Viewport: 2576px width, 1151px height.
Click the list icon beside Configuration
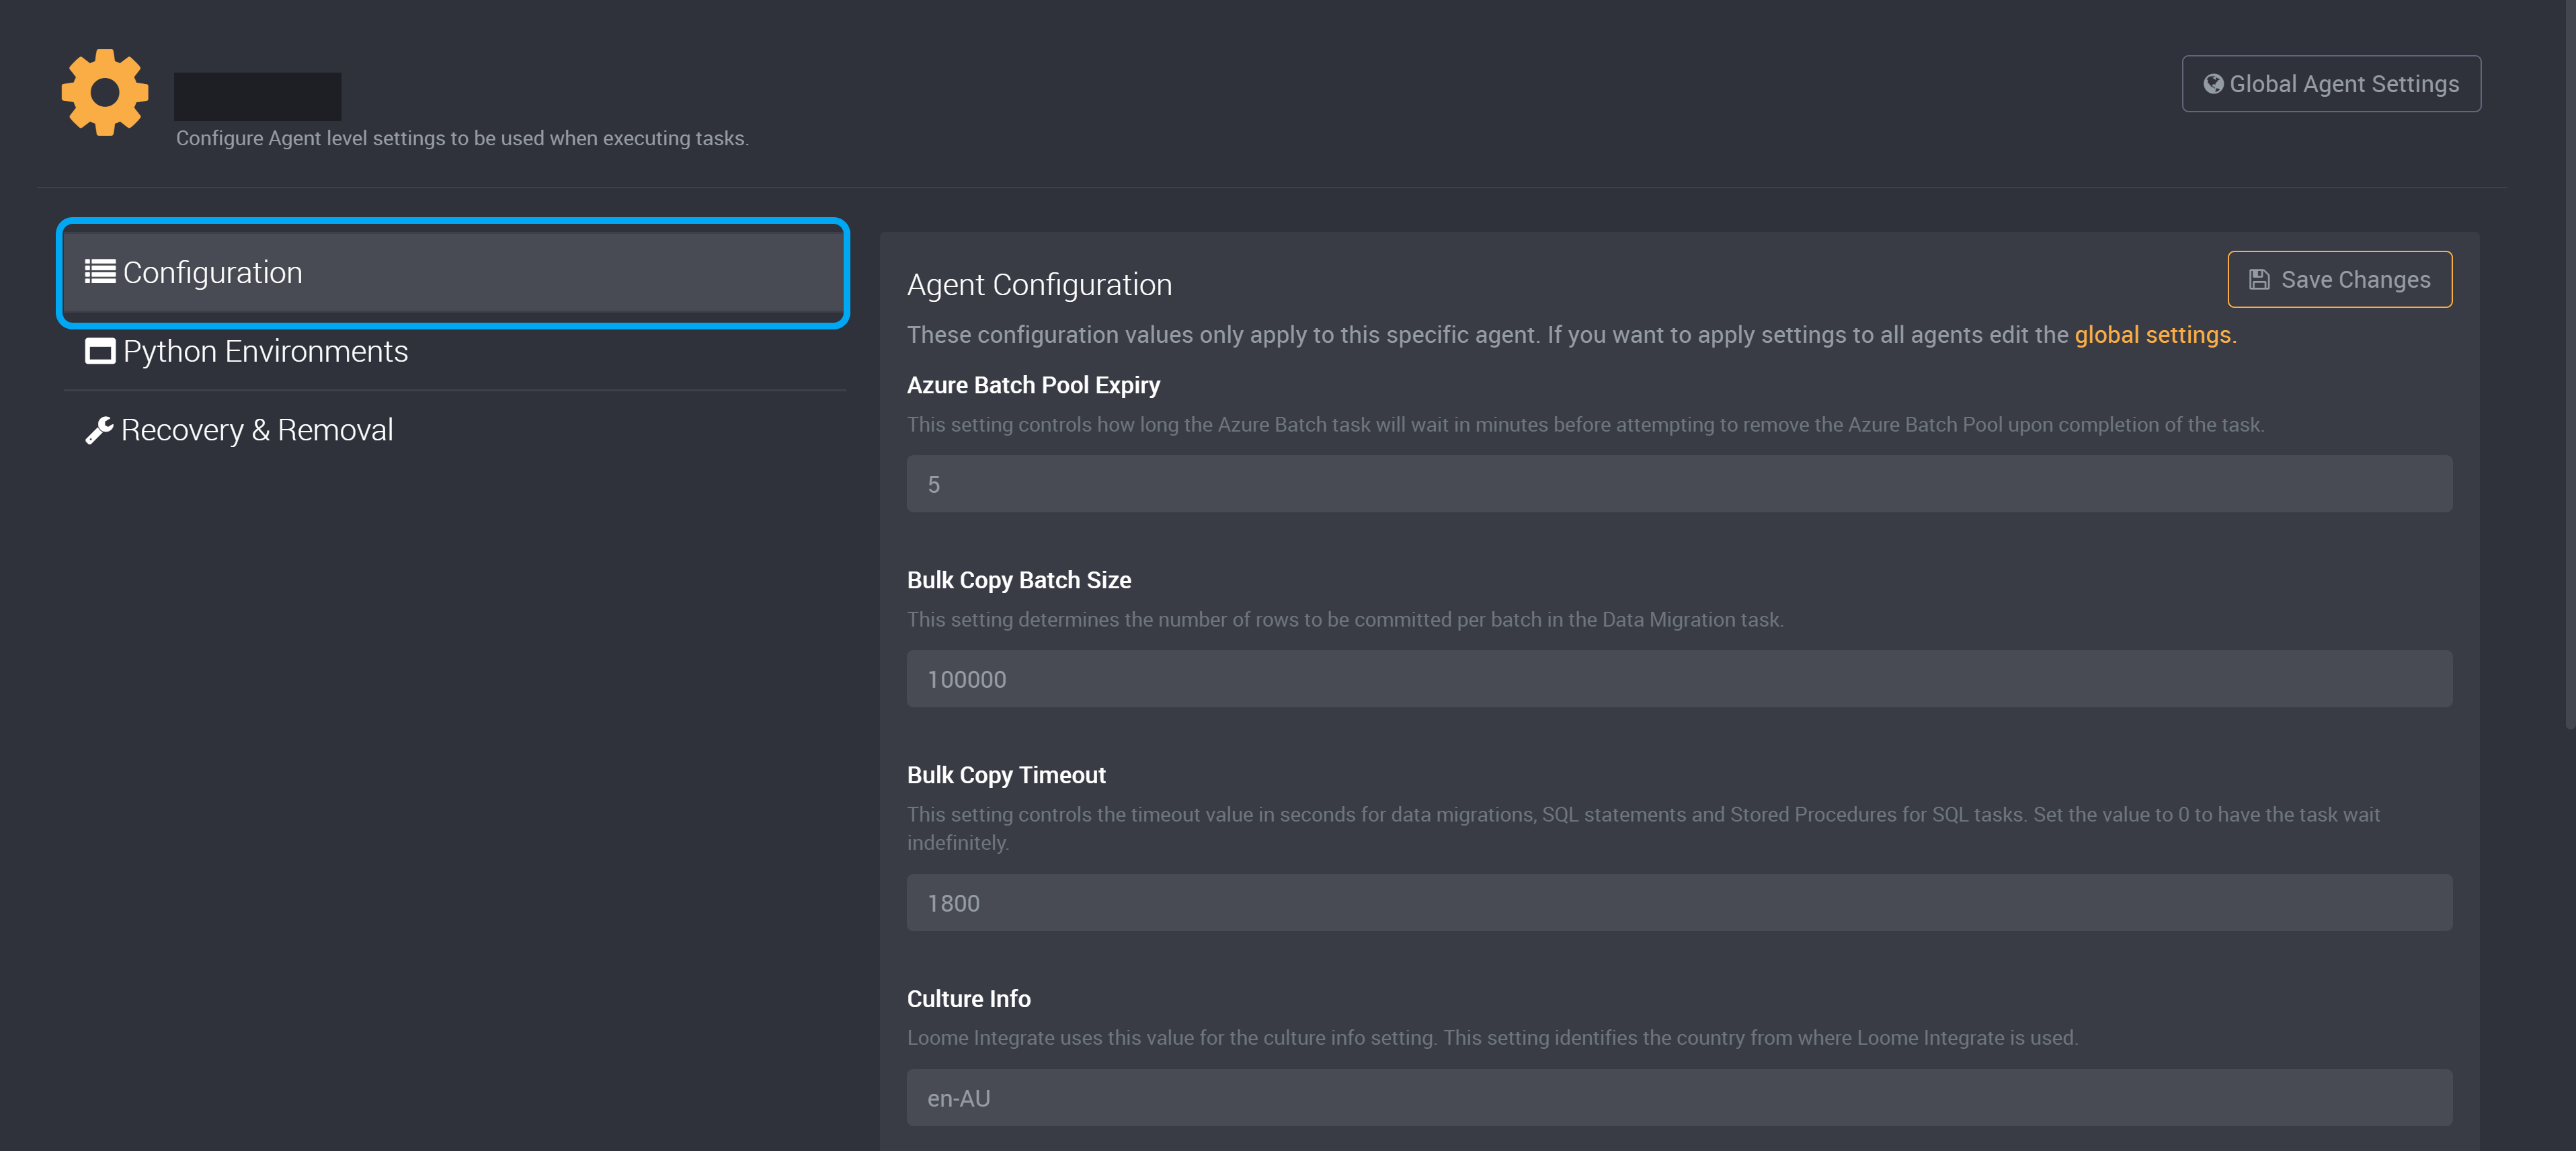click(x=100, y=272)
